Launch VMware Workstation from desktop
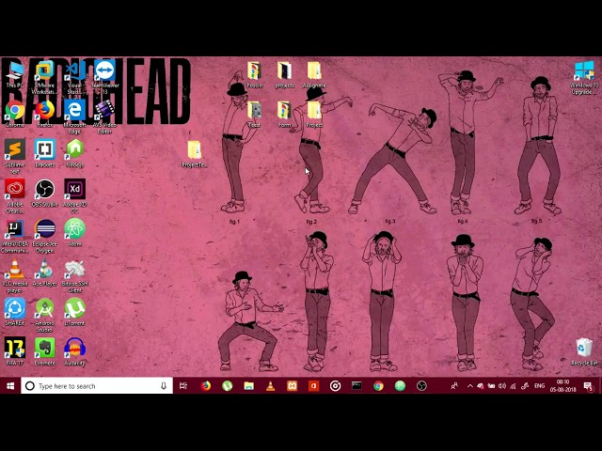This screenshot has width=602, height=451. click(x=44, y=77)
